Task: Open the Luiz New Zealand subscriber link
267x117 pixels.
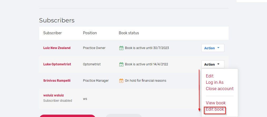Action: pyautogui.click(x=57, y=48)
